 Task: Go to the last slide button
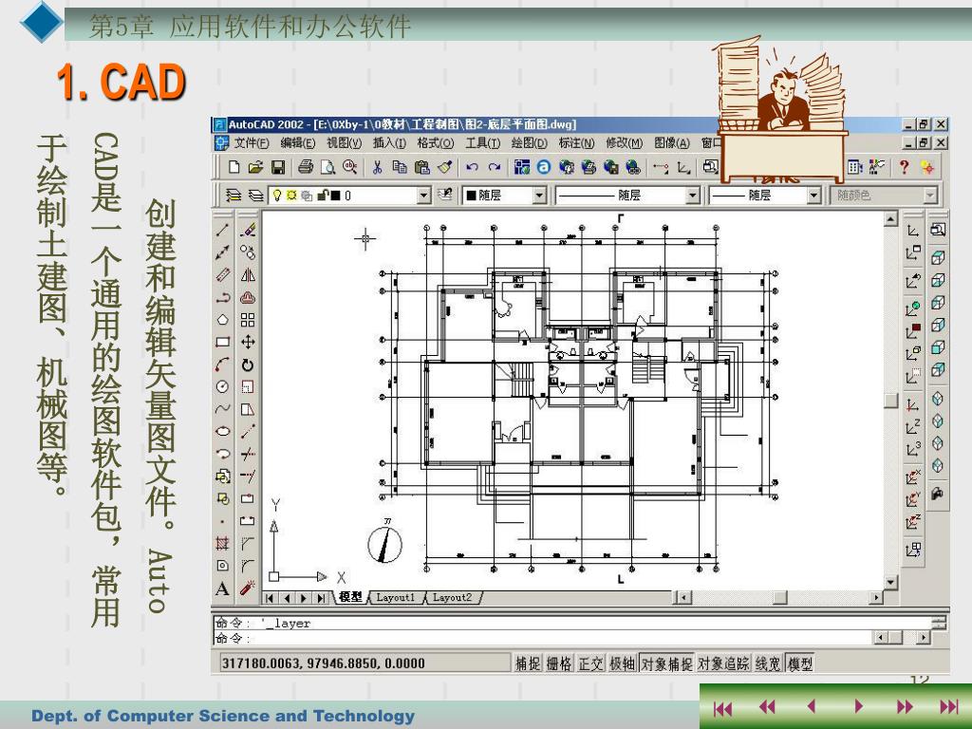point(949,706)
